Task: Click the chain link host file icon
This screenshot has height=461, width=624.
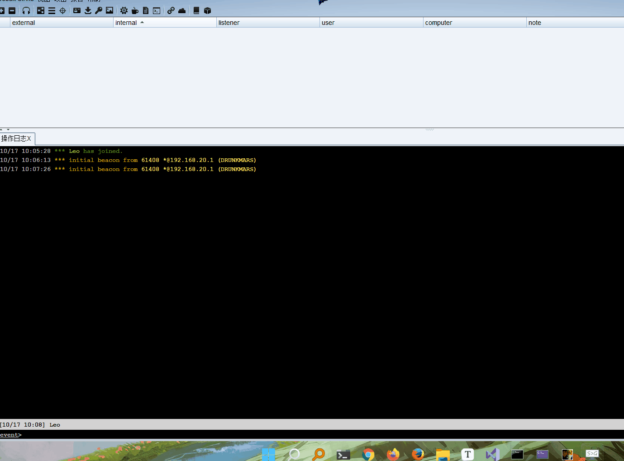Action: (x=171, y=10)
